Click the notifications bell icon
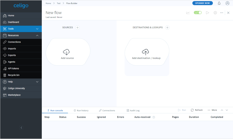Viewport: 233px width, 139px height. [219, 3]
